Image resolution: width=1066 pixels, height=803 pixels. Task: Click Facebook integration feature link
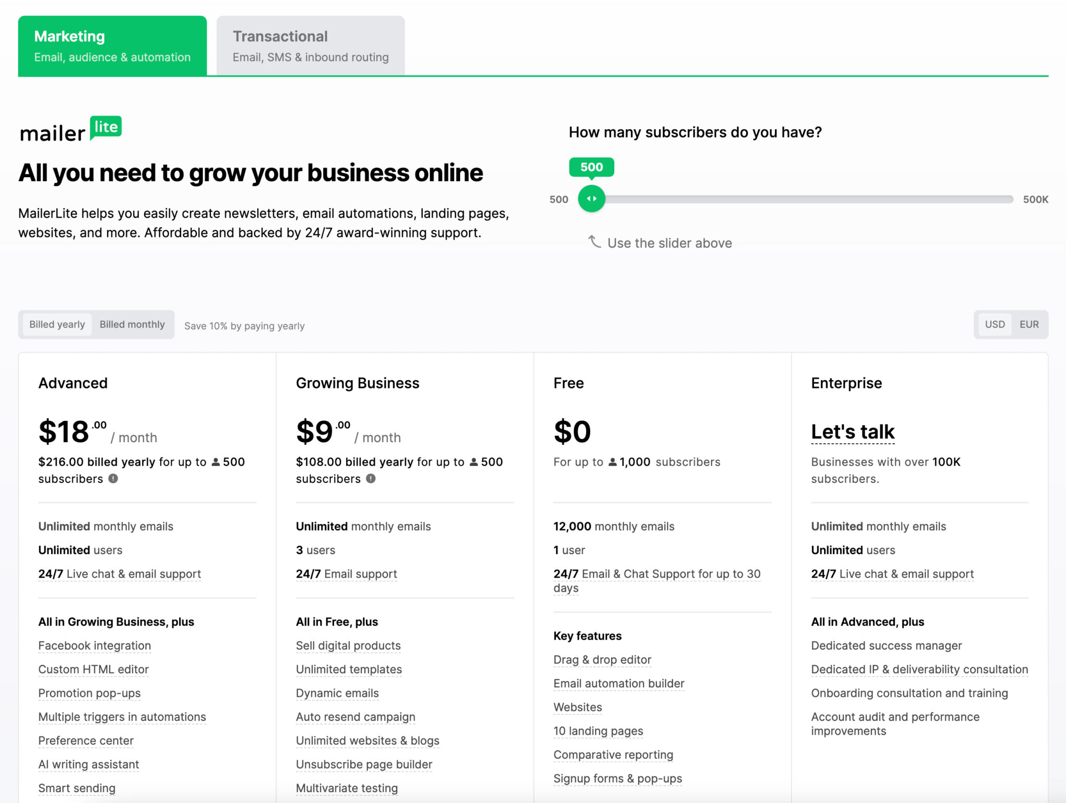point(95,646)
